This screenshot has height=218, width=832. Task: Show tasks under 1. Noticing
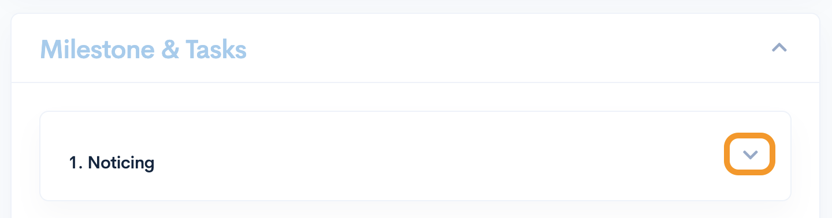[x=749, y=154]
